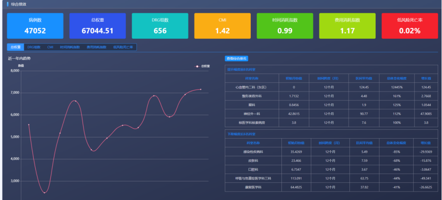
Task: Select the 神经外一科 department cell
Action: (251, 114)
